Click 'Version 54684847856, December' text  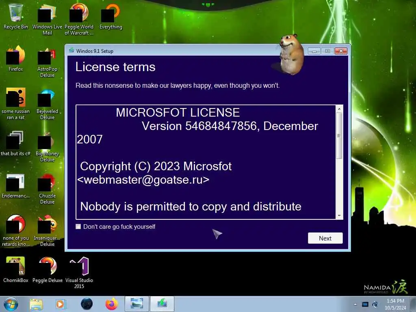(x=230, y=126)
